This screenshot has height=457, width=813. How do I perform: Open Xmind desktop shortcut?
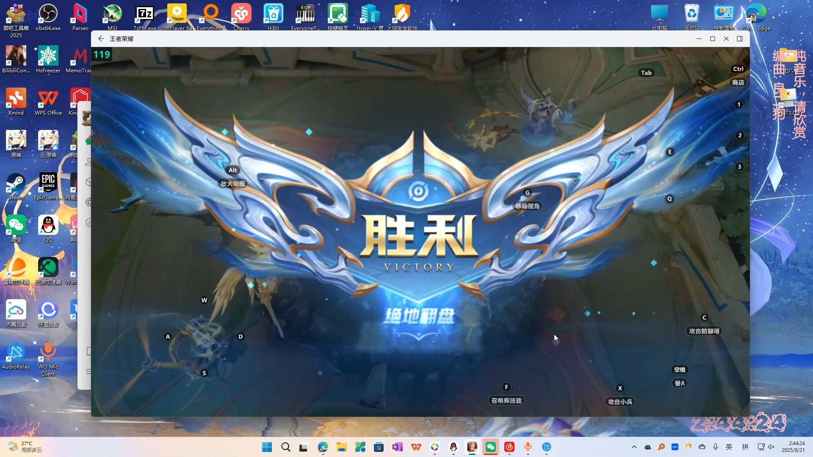pos(16,102)
